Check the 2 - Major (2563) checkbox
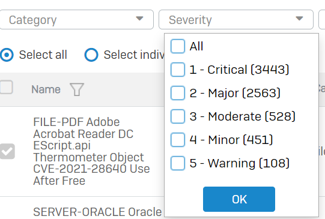The width and height of the screenshot is (325, 219). tap(178, 93)
